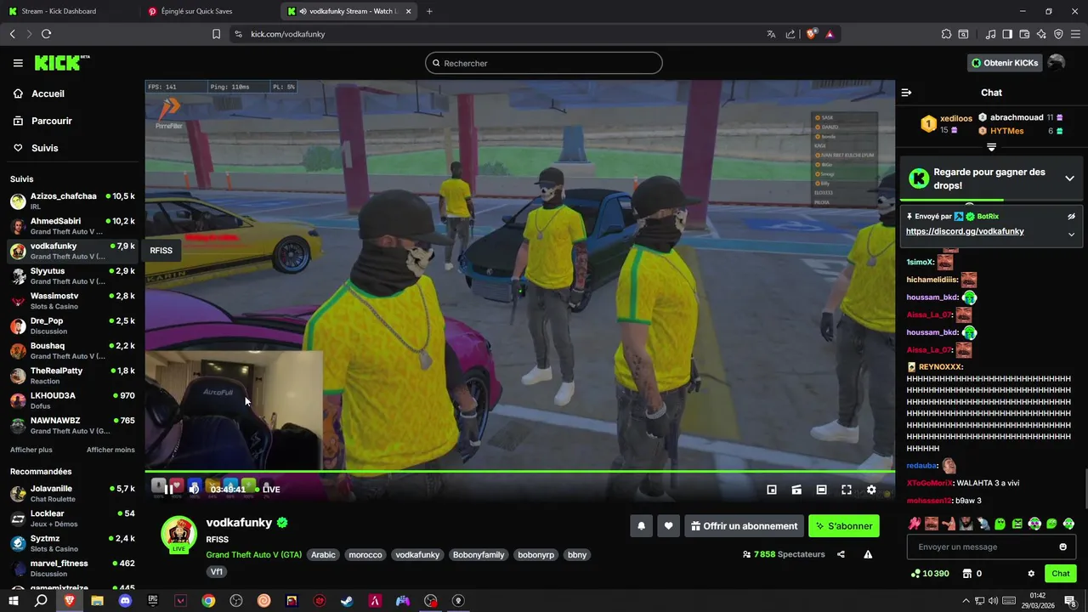Click translate page icon in address bar
The width and height of the screenshot is (1088, 612).
[x=771, y=34]
